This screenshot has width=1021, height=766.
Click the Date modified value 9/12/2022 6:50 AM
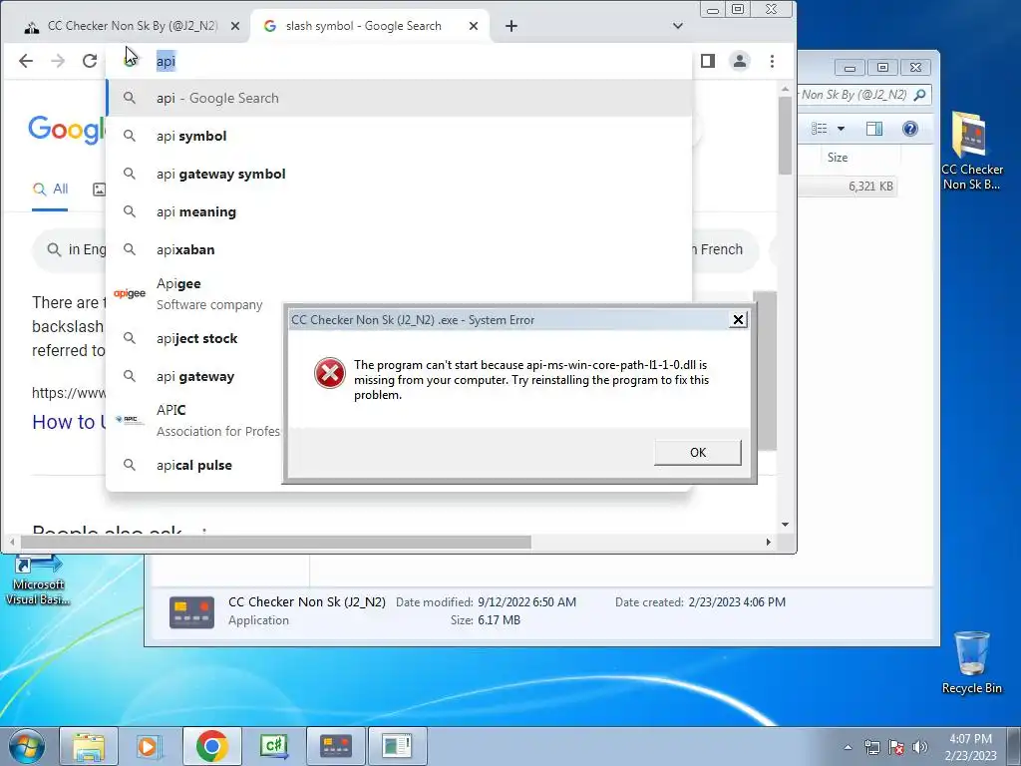[x=526, y=602]
